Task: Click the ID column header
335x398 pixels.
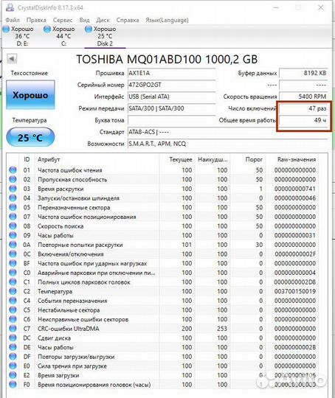Action: [27, 159]
